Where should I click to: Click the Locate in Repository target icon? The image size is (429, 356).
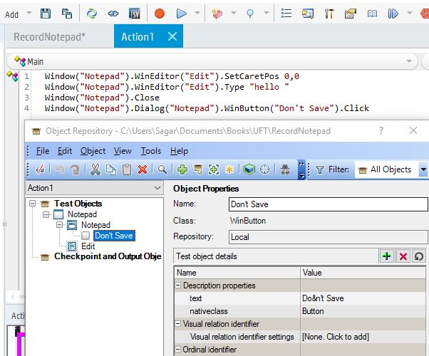(x=264, y=169)
